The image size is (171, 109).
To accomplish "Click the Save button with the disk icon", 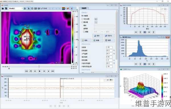I will pos(98,36).
